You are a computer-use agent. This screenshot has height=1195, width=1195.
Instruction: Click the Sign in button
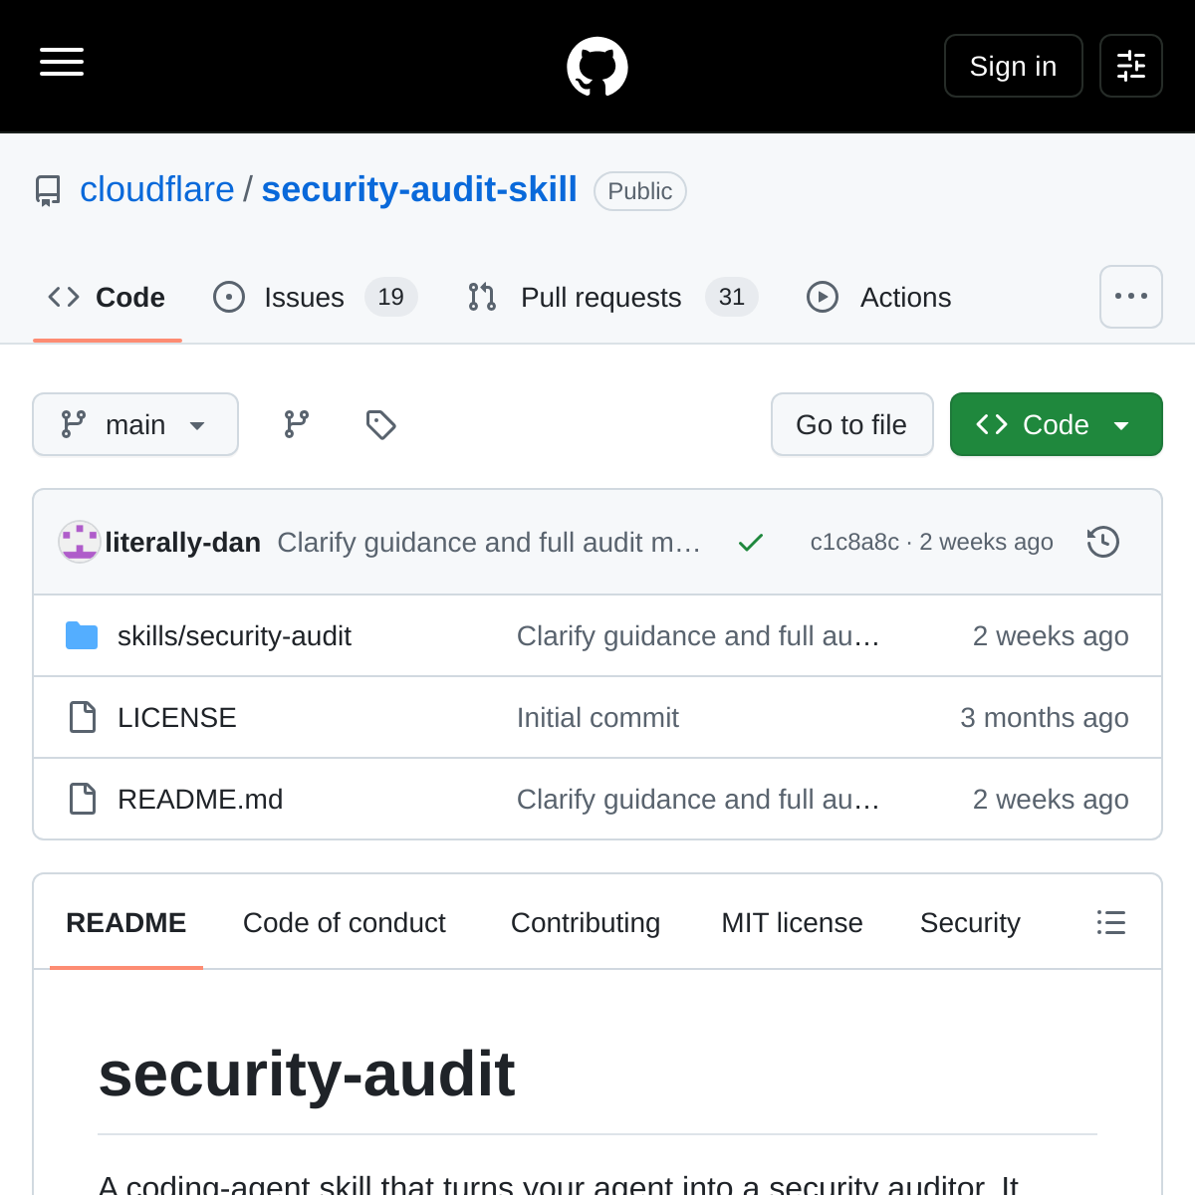(x=1013, y=66)
